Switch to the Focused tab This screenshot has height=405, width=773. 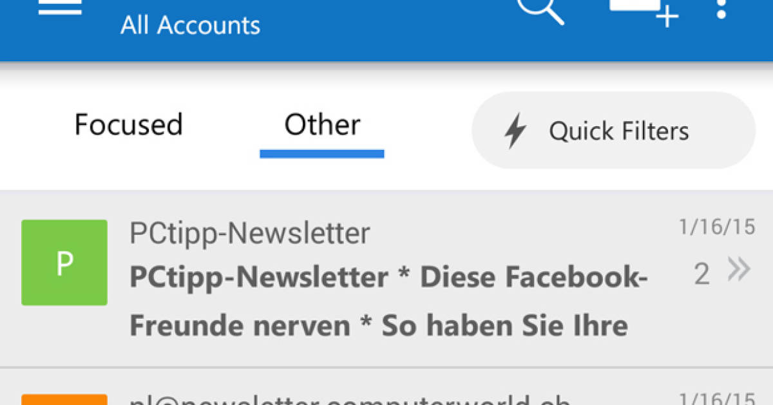(128, 125)
